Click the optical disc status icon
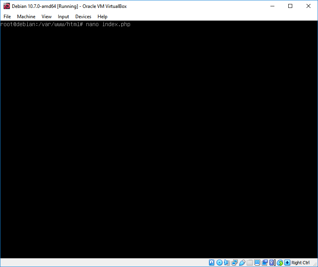Screen dimensions: 318x267 pyautogui.click(x=219, y=263)
